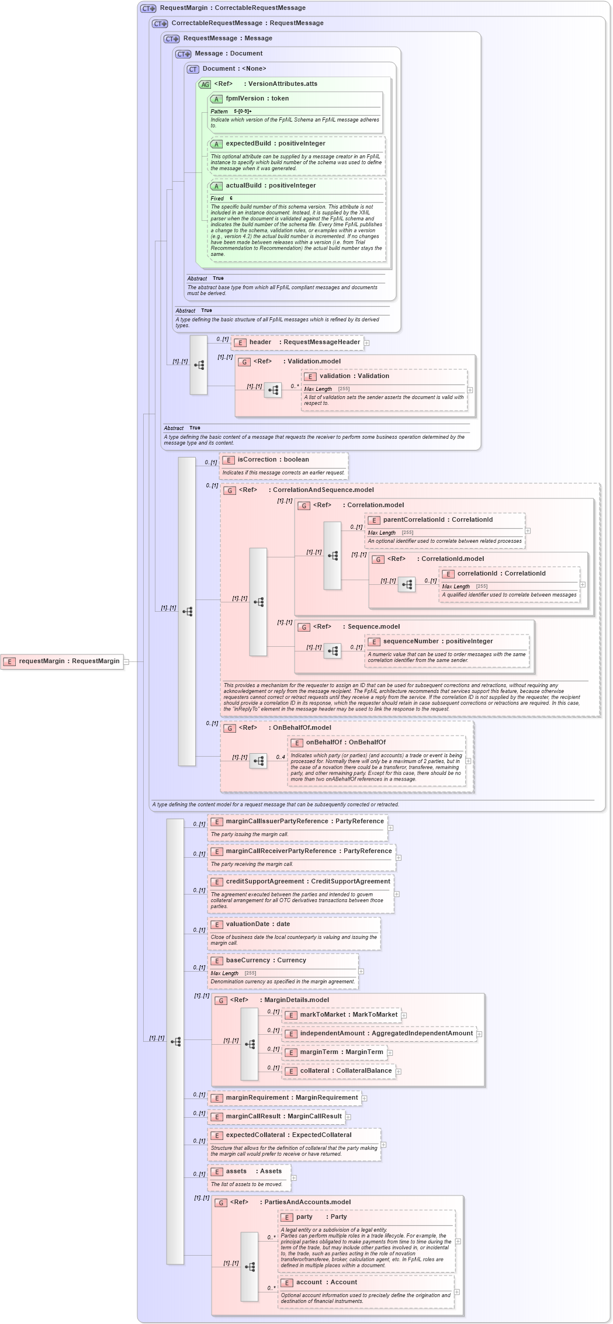Expand the marginCallResult element
The width and height of the screenshot is (613, 1324).
coord(348,1117)
